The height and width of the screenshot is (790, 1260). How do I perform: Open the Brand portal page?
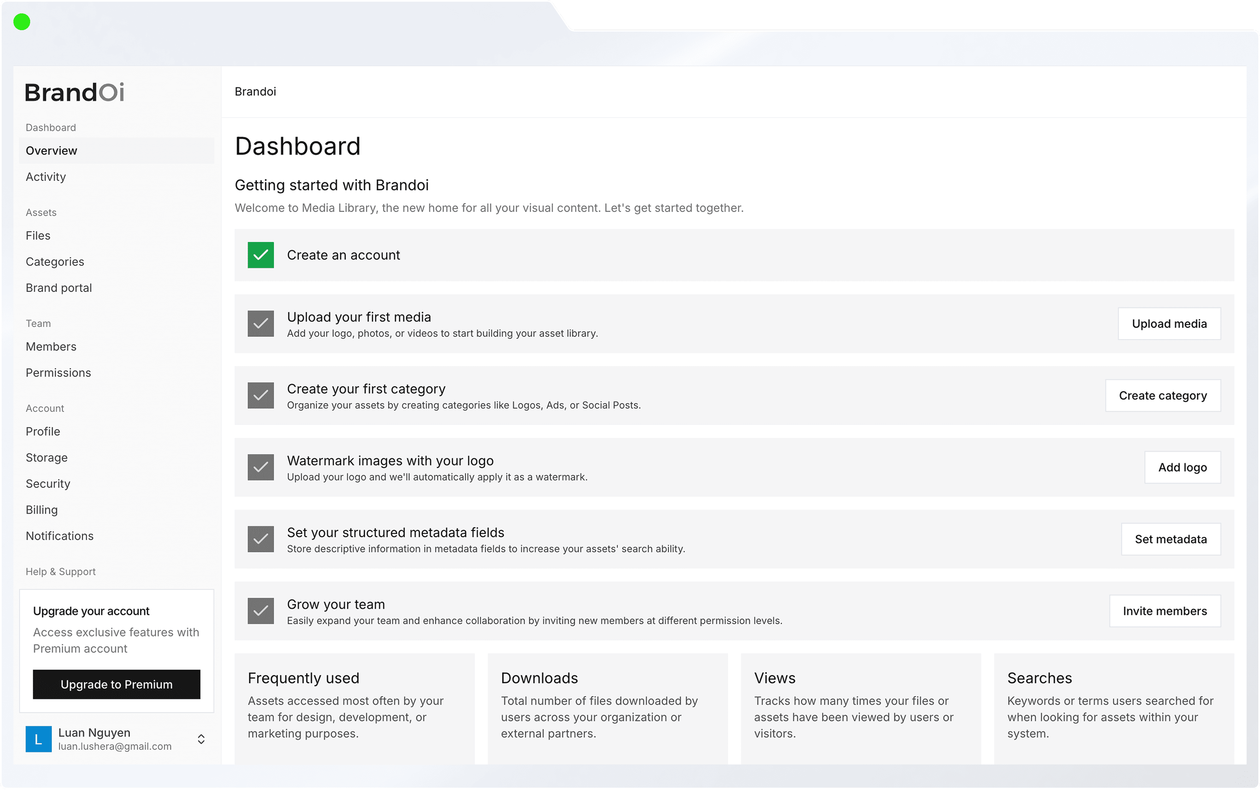point(59,288)
